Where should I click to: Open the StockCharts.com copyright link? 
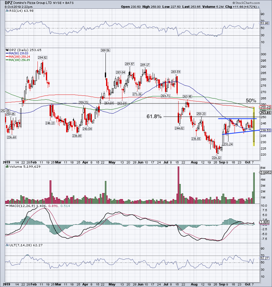coord(246,3)
